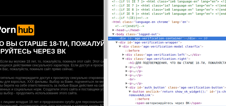Click the paragraph starting 'Если вы моложе 18 лет'
Image resolution: width=226 pixels, height=106 pixels.
[x=52, y=65]
